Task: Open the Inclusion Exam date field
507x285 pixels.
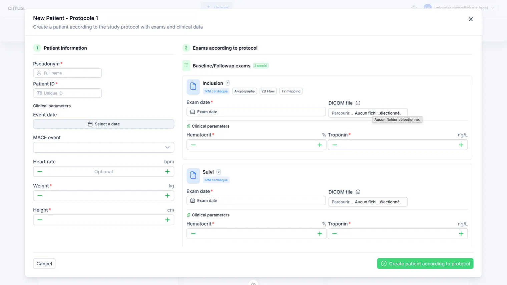Action: coord(256,112)
